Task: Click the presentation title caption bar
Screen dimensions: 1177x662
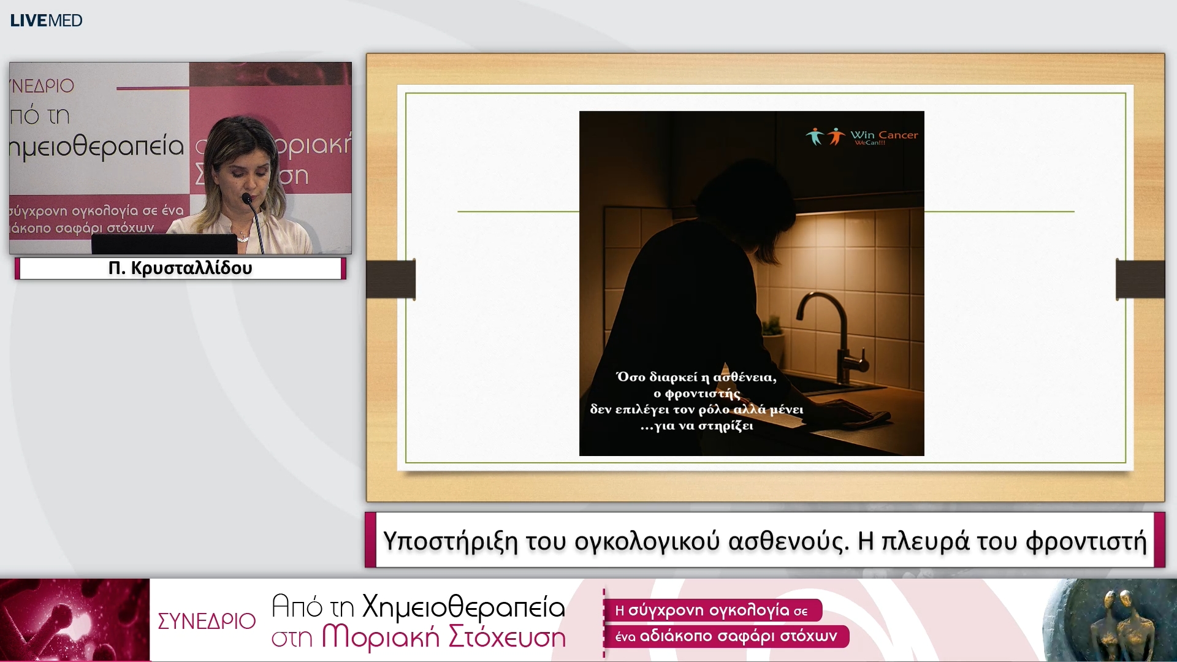Action: 764,541
